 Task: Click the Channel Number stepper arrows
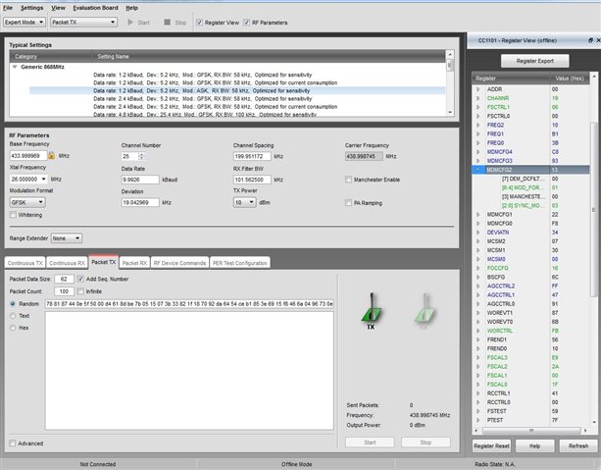pos(140,156)
